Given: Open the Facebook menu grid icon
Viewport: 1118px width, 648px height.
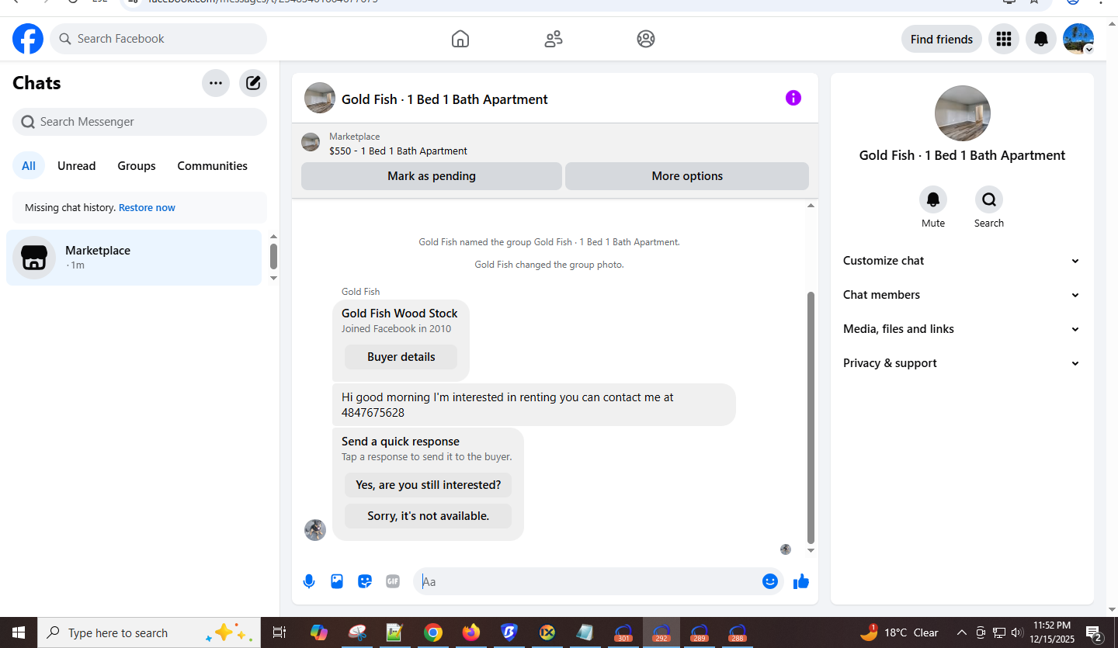Looking at the screenshot, I should tap(1004, 39).
